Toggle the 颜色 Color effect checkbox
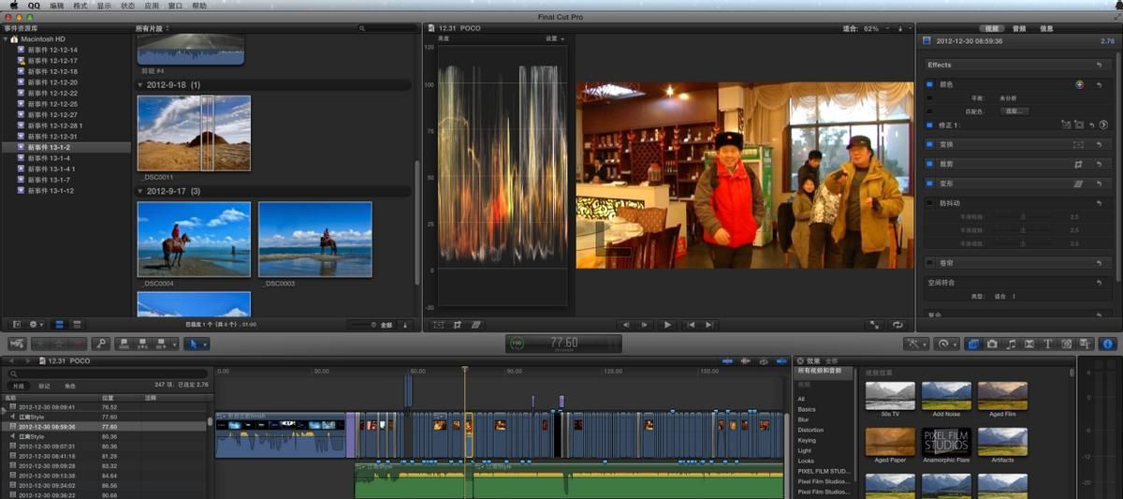This screenshot has width=1123, height=499. click(x=929, y=84)
